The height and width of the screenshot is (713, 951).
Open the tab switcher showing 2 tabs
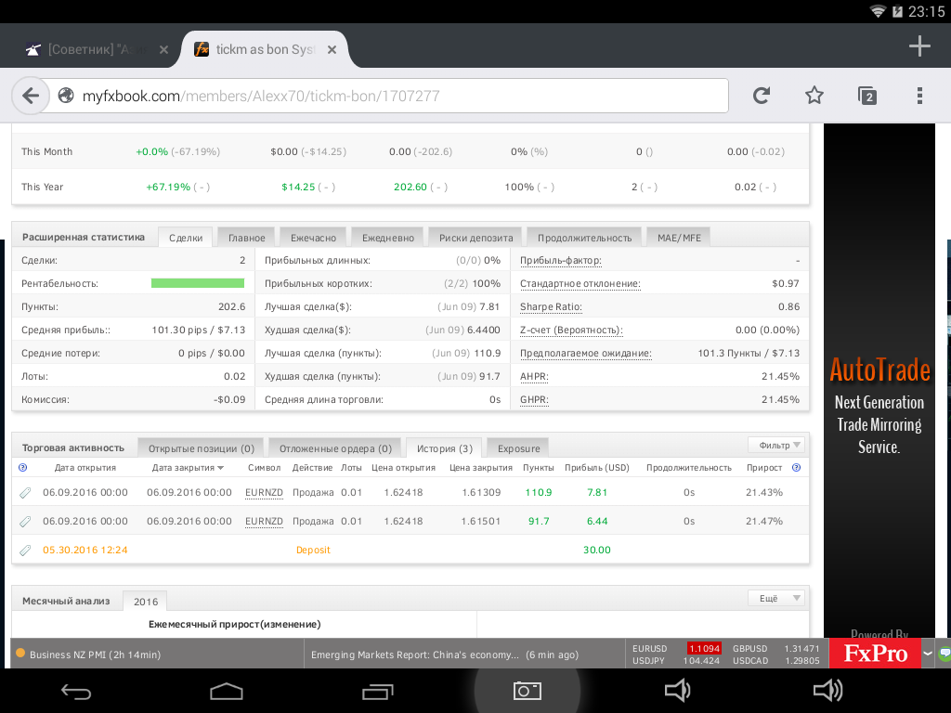point(867,96)
